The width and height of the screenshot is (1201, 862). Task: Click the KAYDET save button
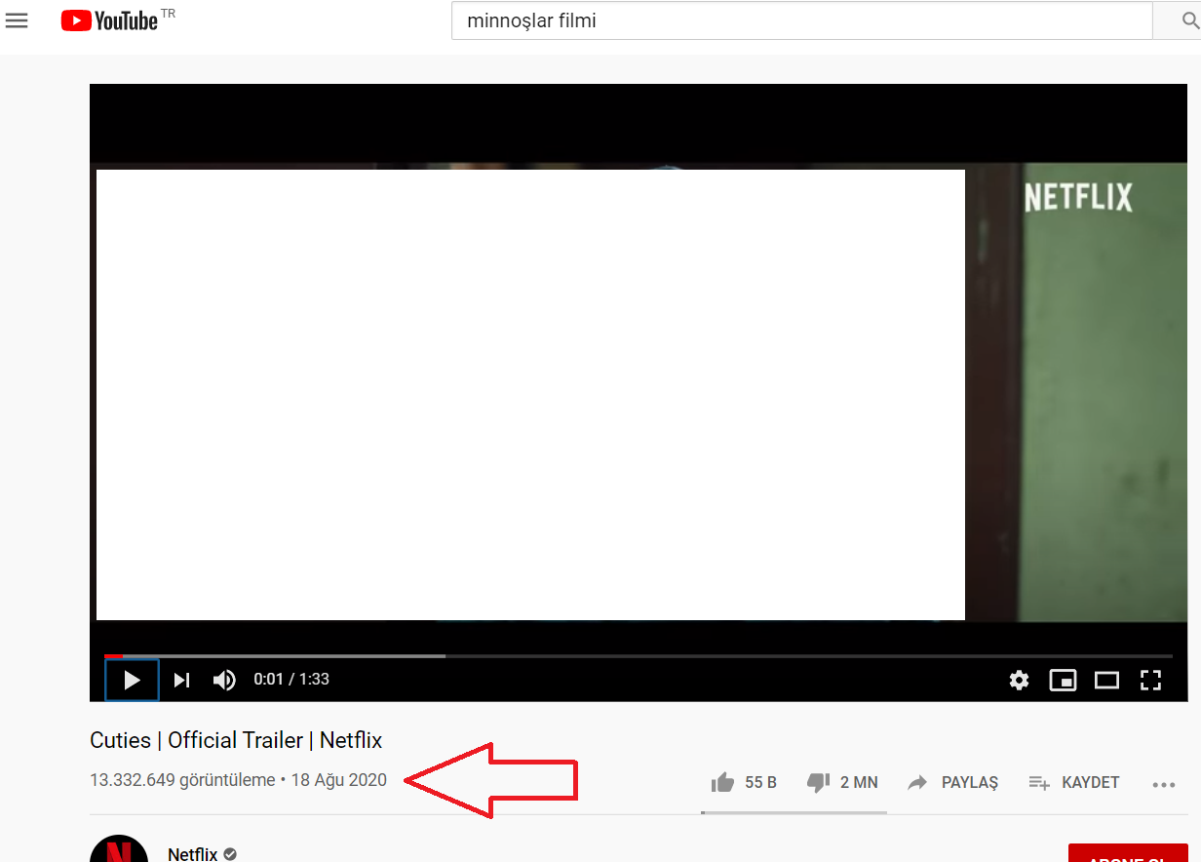point(1074,782)
